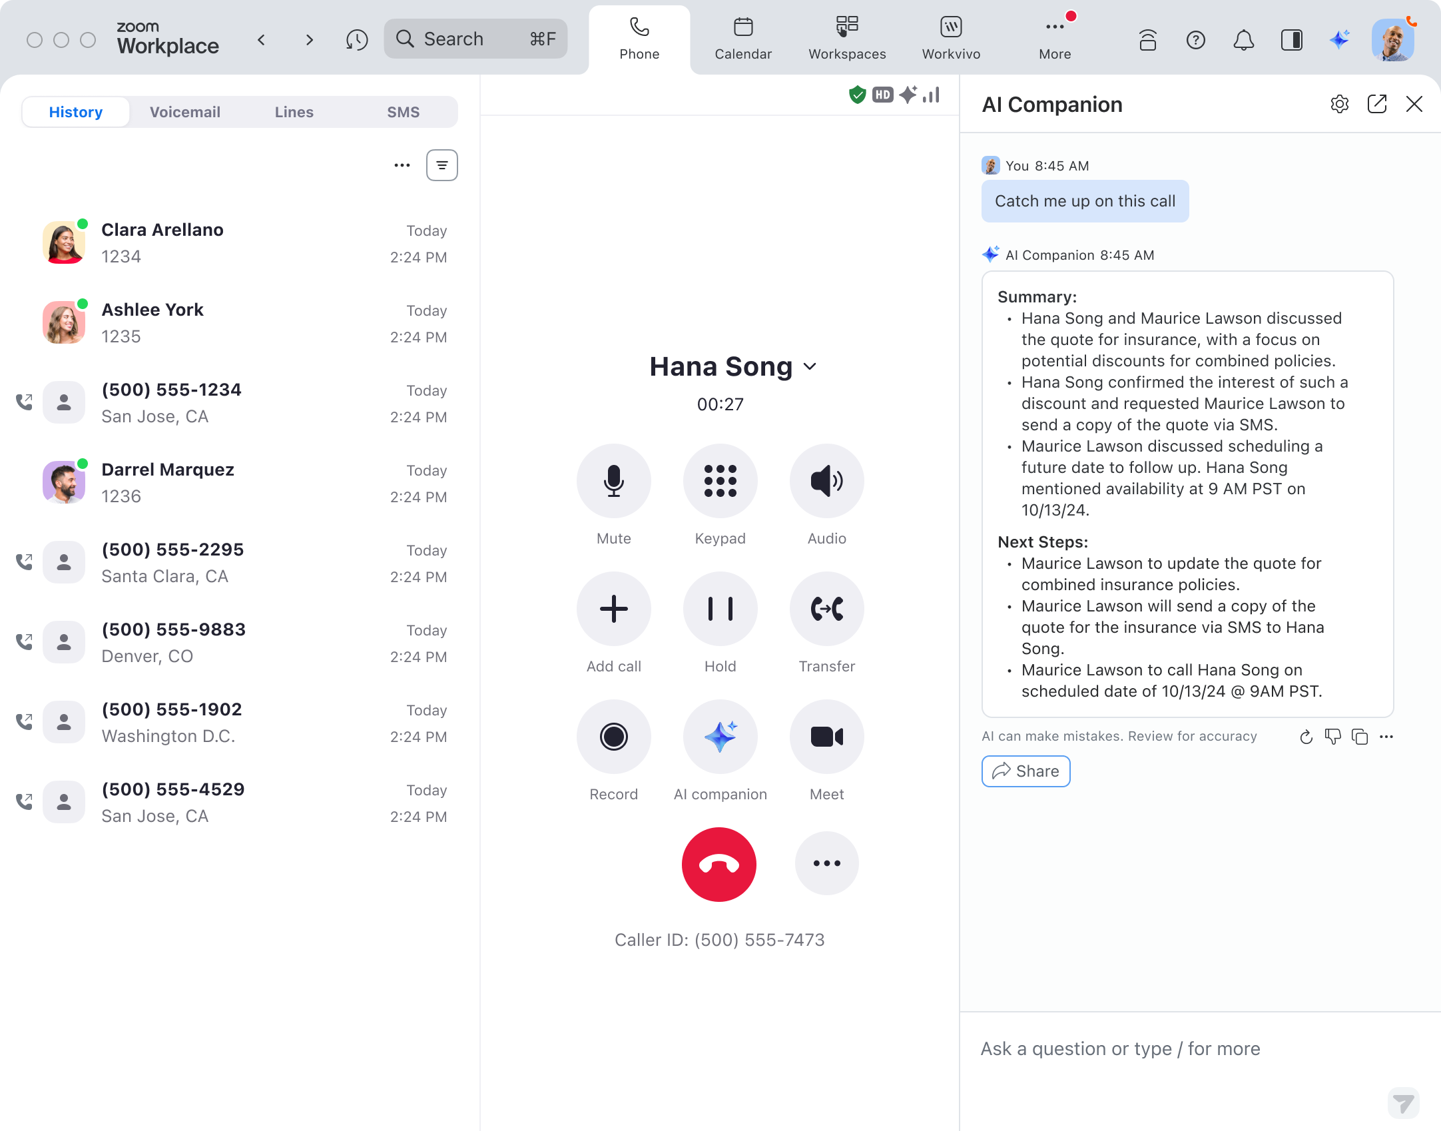Open the Keypad
The height and width of the screenshot is (1131, 1441).
point(720,481)
